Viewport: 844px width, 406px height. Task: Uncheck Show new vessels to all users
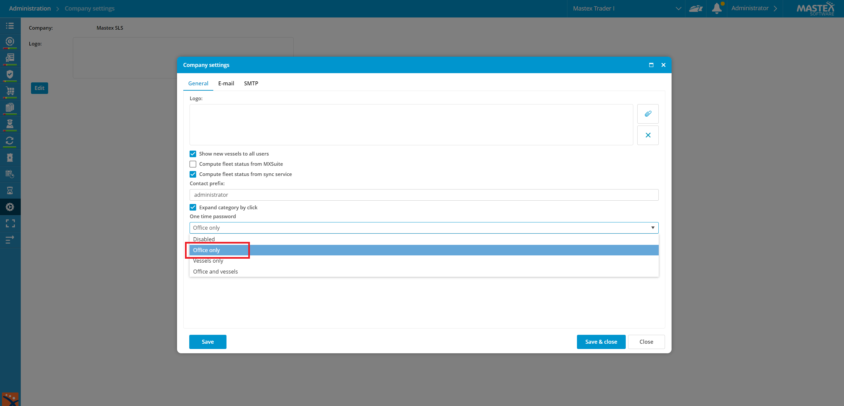(193, 154)
